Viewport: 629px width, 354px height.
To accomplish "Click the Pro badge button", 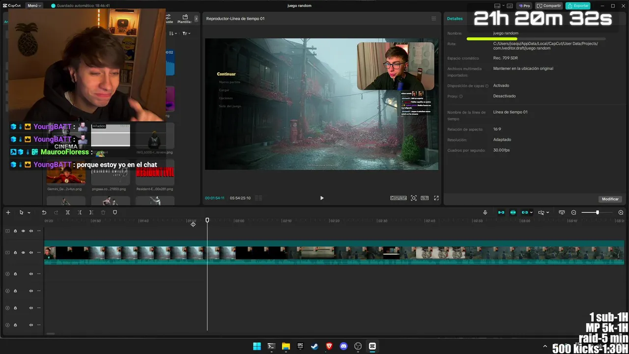I will point(524,6).
